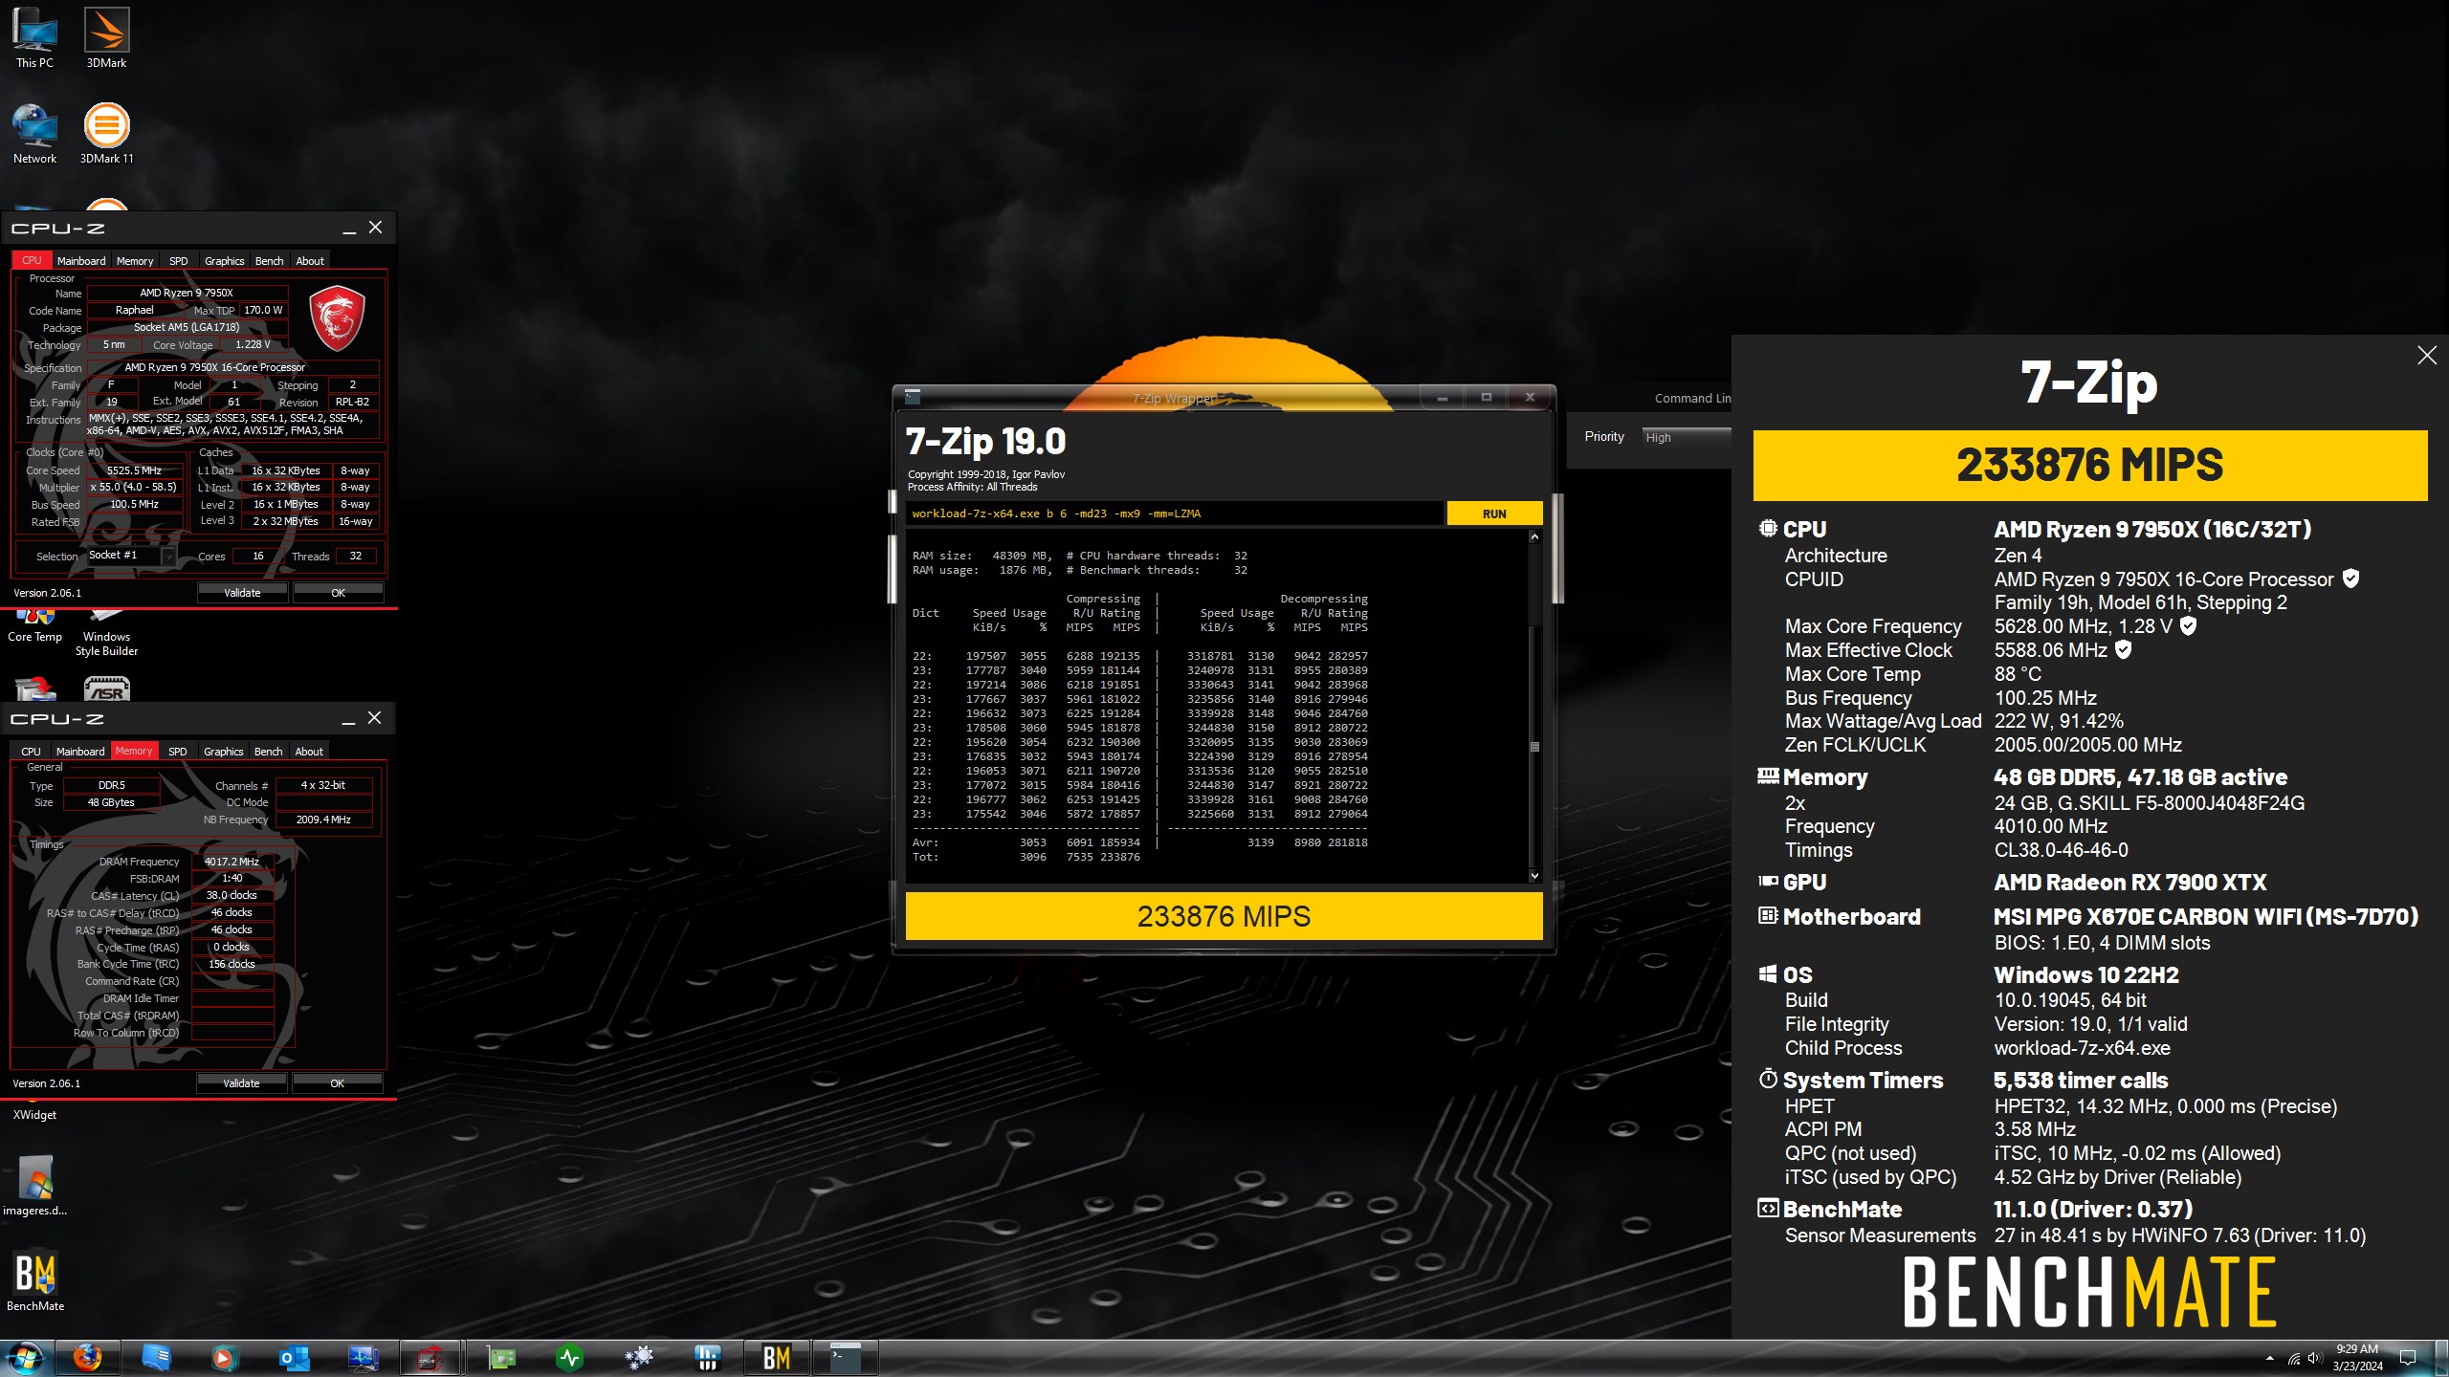Click scroll-down arrow in 7-Zip output
Screen dimensions: 2449x1377
(x=1534, y=875)
